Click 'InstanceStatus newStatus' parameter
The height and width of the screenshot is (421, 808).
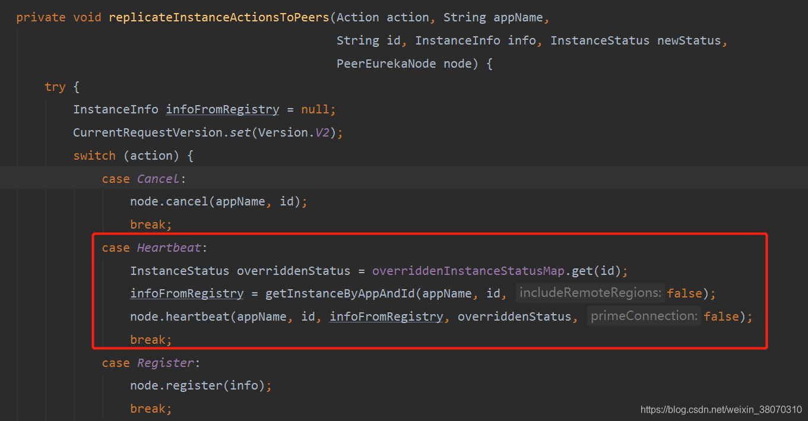click(x=635, y=40)
